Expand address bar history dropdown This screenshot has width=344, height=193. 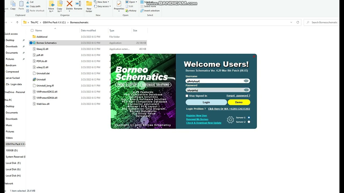(x=291, y=22)
